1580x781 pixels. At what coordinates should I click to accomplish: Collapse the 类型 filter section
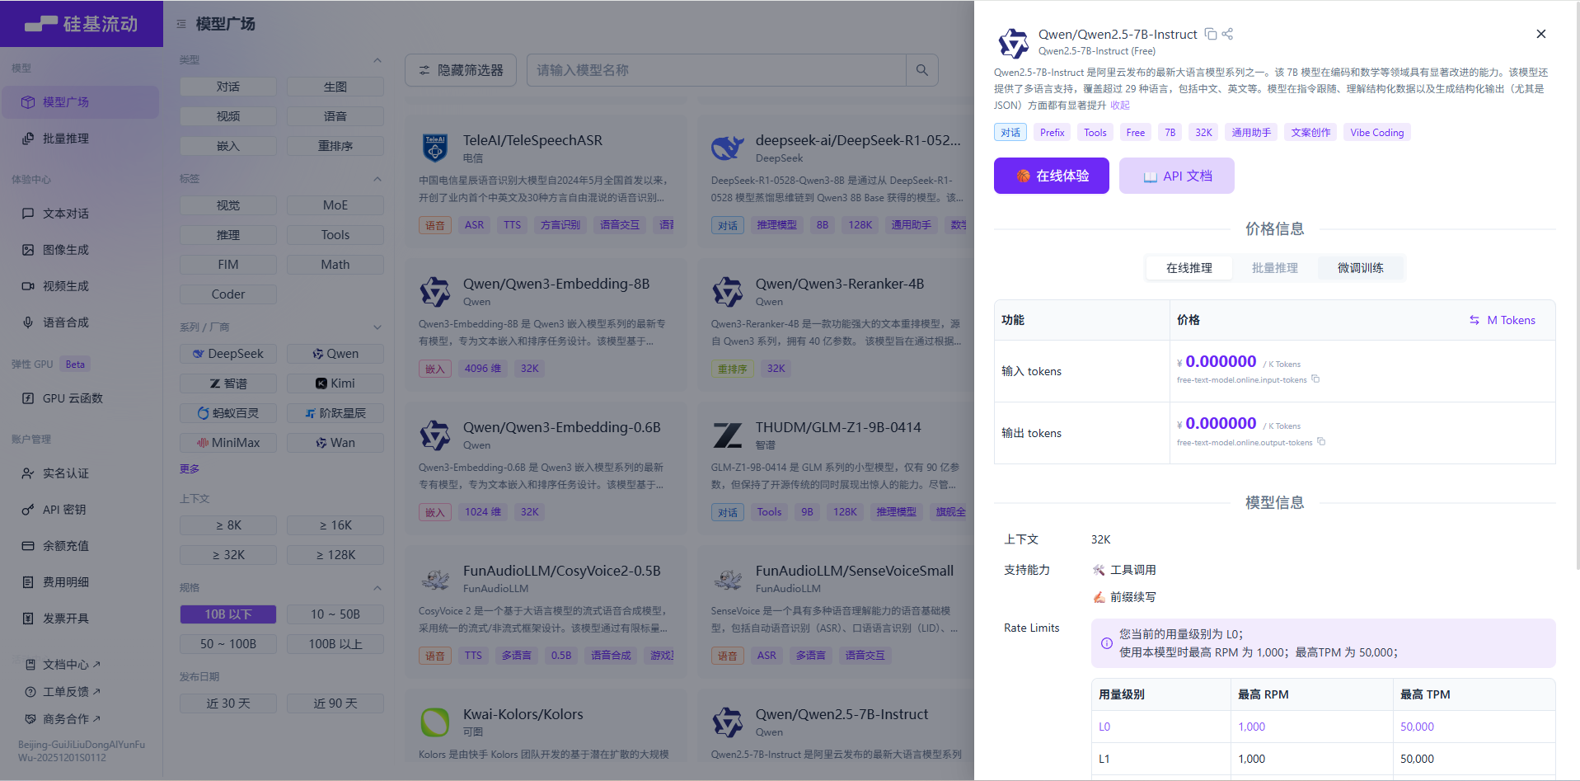tap(377, 60)
